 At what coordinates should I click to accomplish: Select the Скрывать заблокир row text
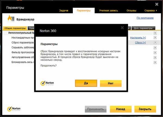click(x=23, y=48)
